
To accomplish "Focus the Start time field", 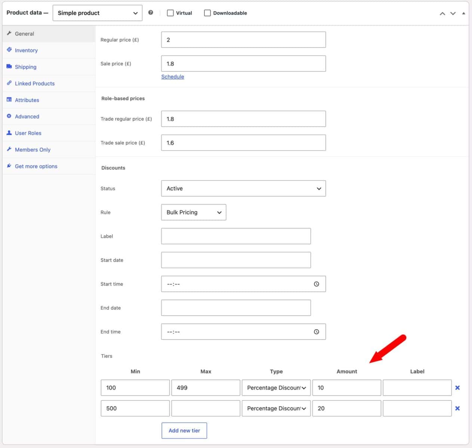I will [x=243, y=284].
